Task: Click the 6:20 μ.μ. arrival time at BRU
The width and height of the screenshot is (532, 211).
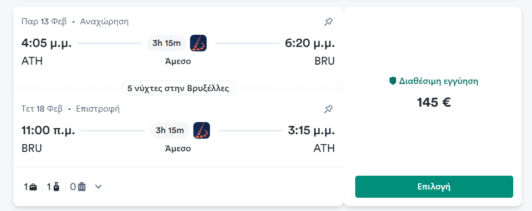Action: 310,44
